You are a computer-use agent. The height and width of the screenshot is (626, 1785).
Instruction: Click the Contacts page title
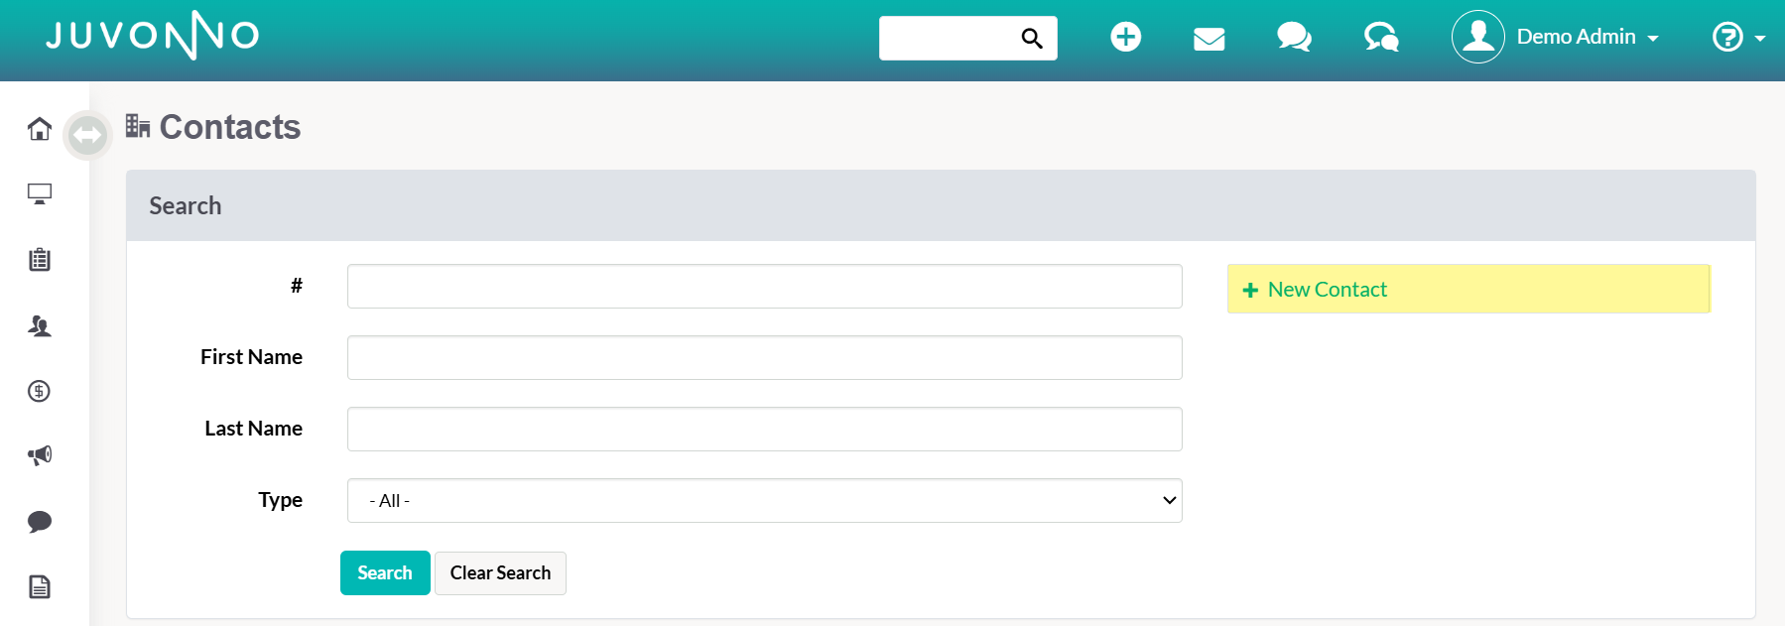(x=230, y=127)
